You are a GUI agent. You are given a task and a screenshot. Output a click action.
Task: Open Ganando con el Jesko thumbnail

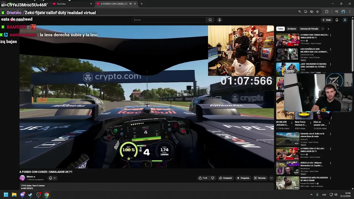tap(288, 139)
